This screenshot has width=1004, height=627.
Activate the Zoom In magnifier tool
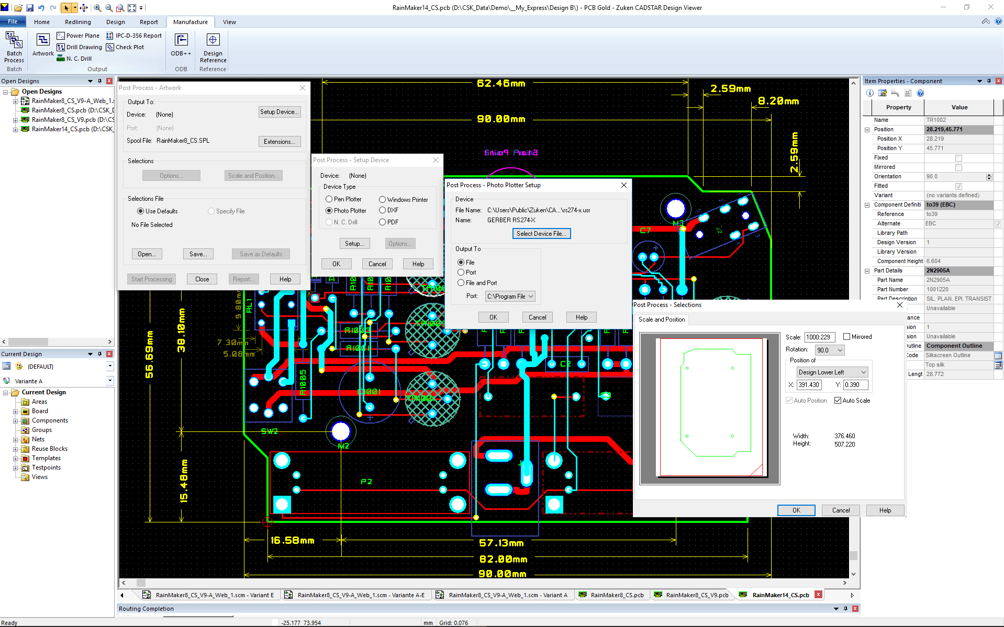(97, 7)
